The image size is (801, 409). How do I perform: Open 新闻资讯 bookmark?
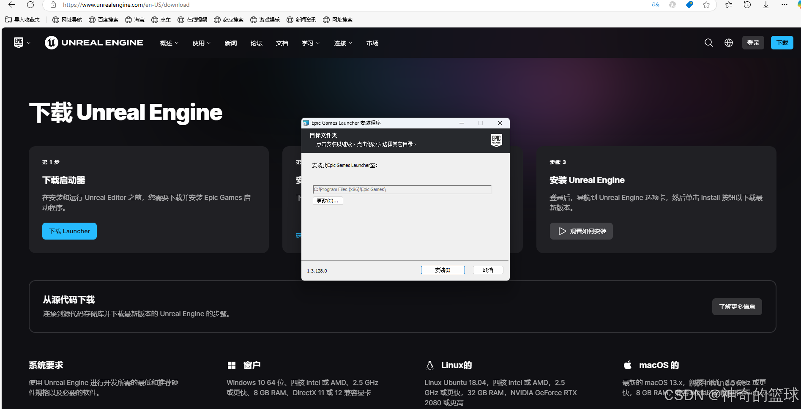(301, 19)
